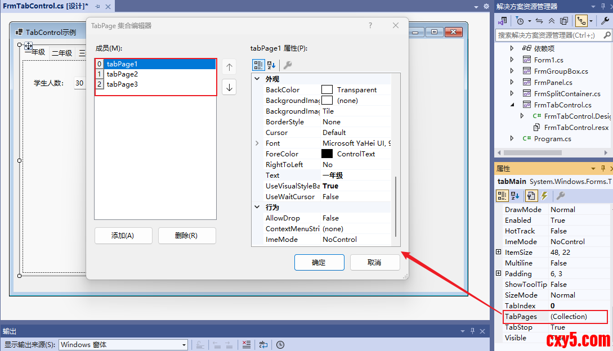Viewport: 613px width, 351px height.
Task: Open document tabs overflow dropdown arrow
Action: (x=476, y=7)
